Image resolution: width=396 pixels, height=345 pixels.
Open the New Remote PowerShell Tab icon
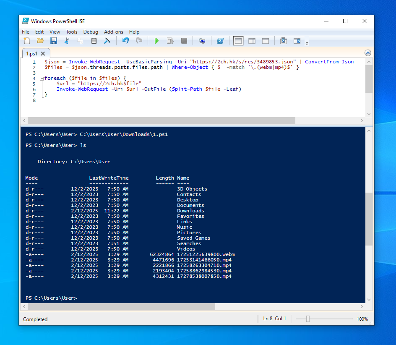pos(202,41)
